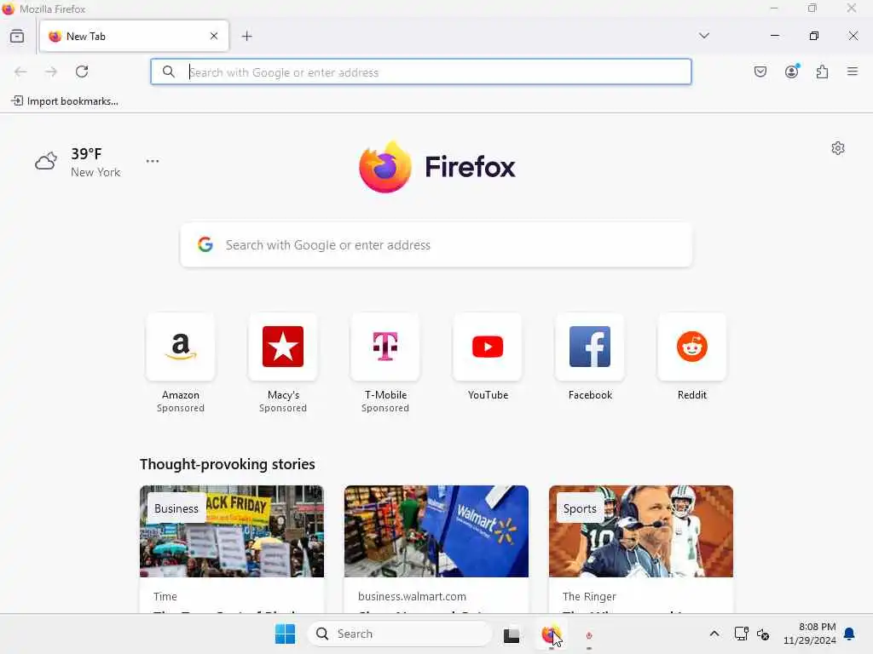Open Firefox account menu icon

click(791, 72)
